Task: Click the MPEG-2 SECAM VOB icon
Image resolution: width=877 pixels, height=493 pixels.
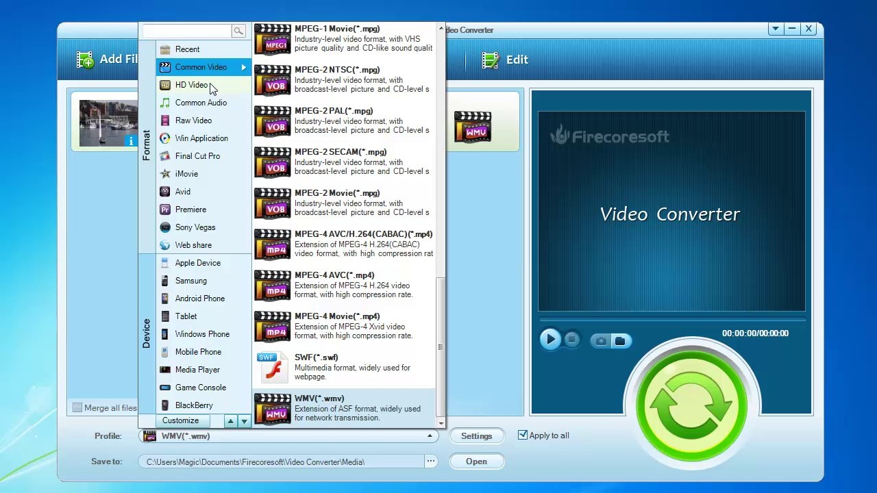Action: tap(273, 162)
